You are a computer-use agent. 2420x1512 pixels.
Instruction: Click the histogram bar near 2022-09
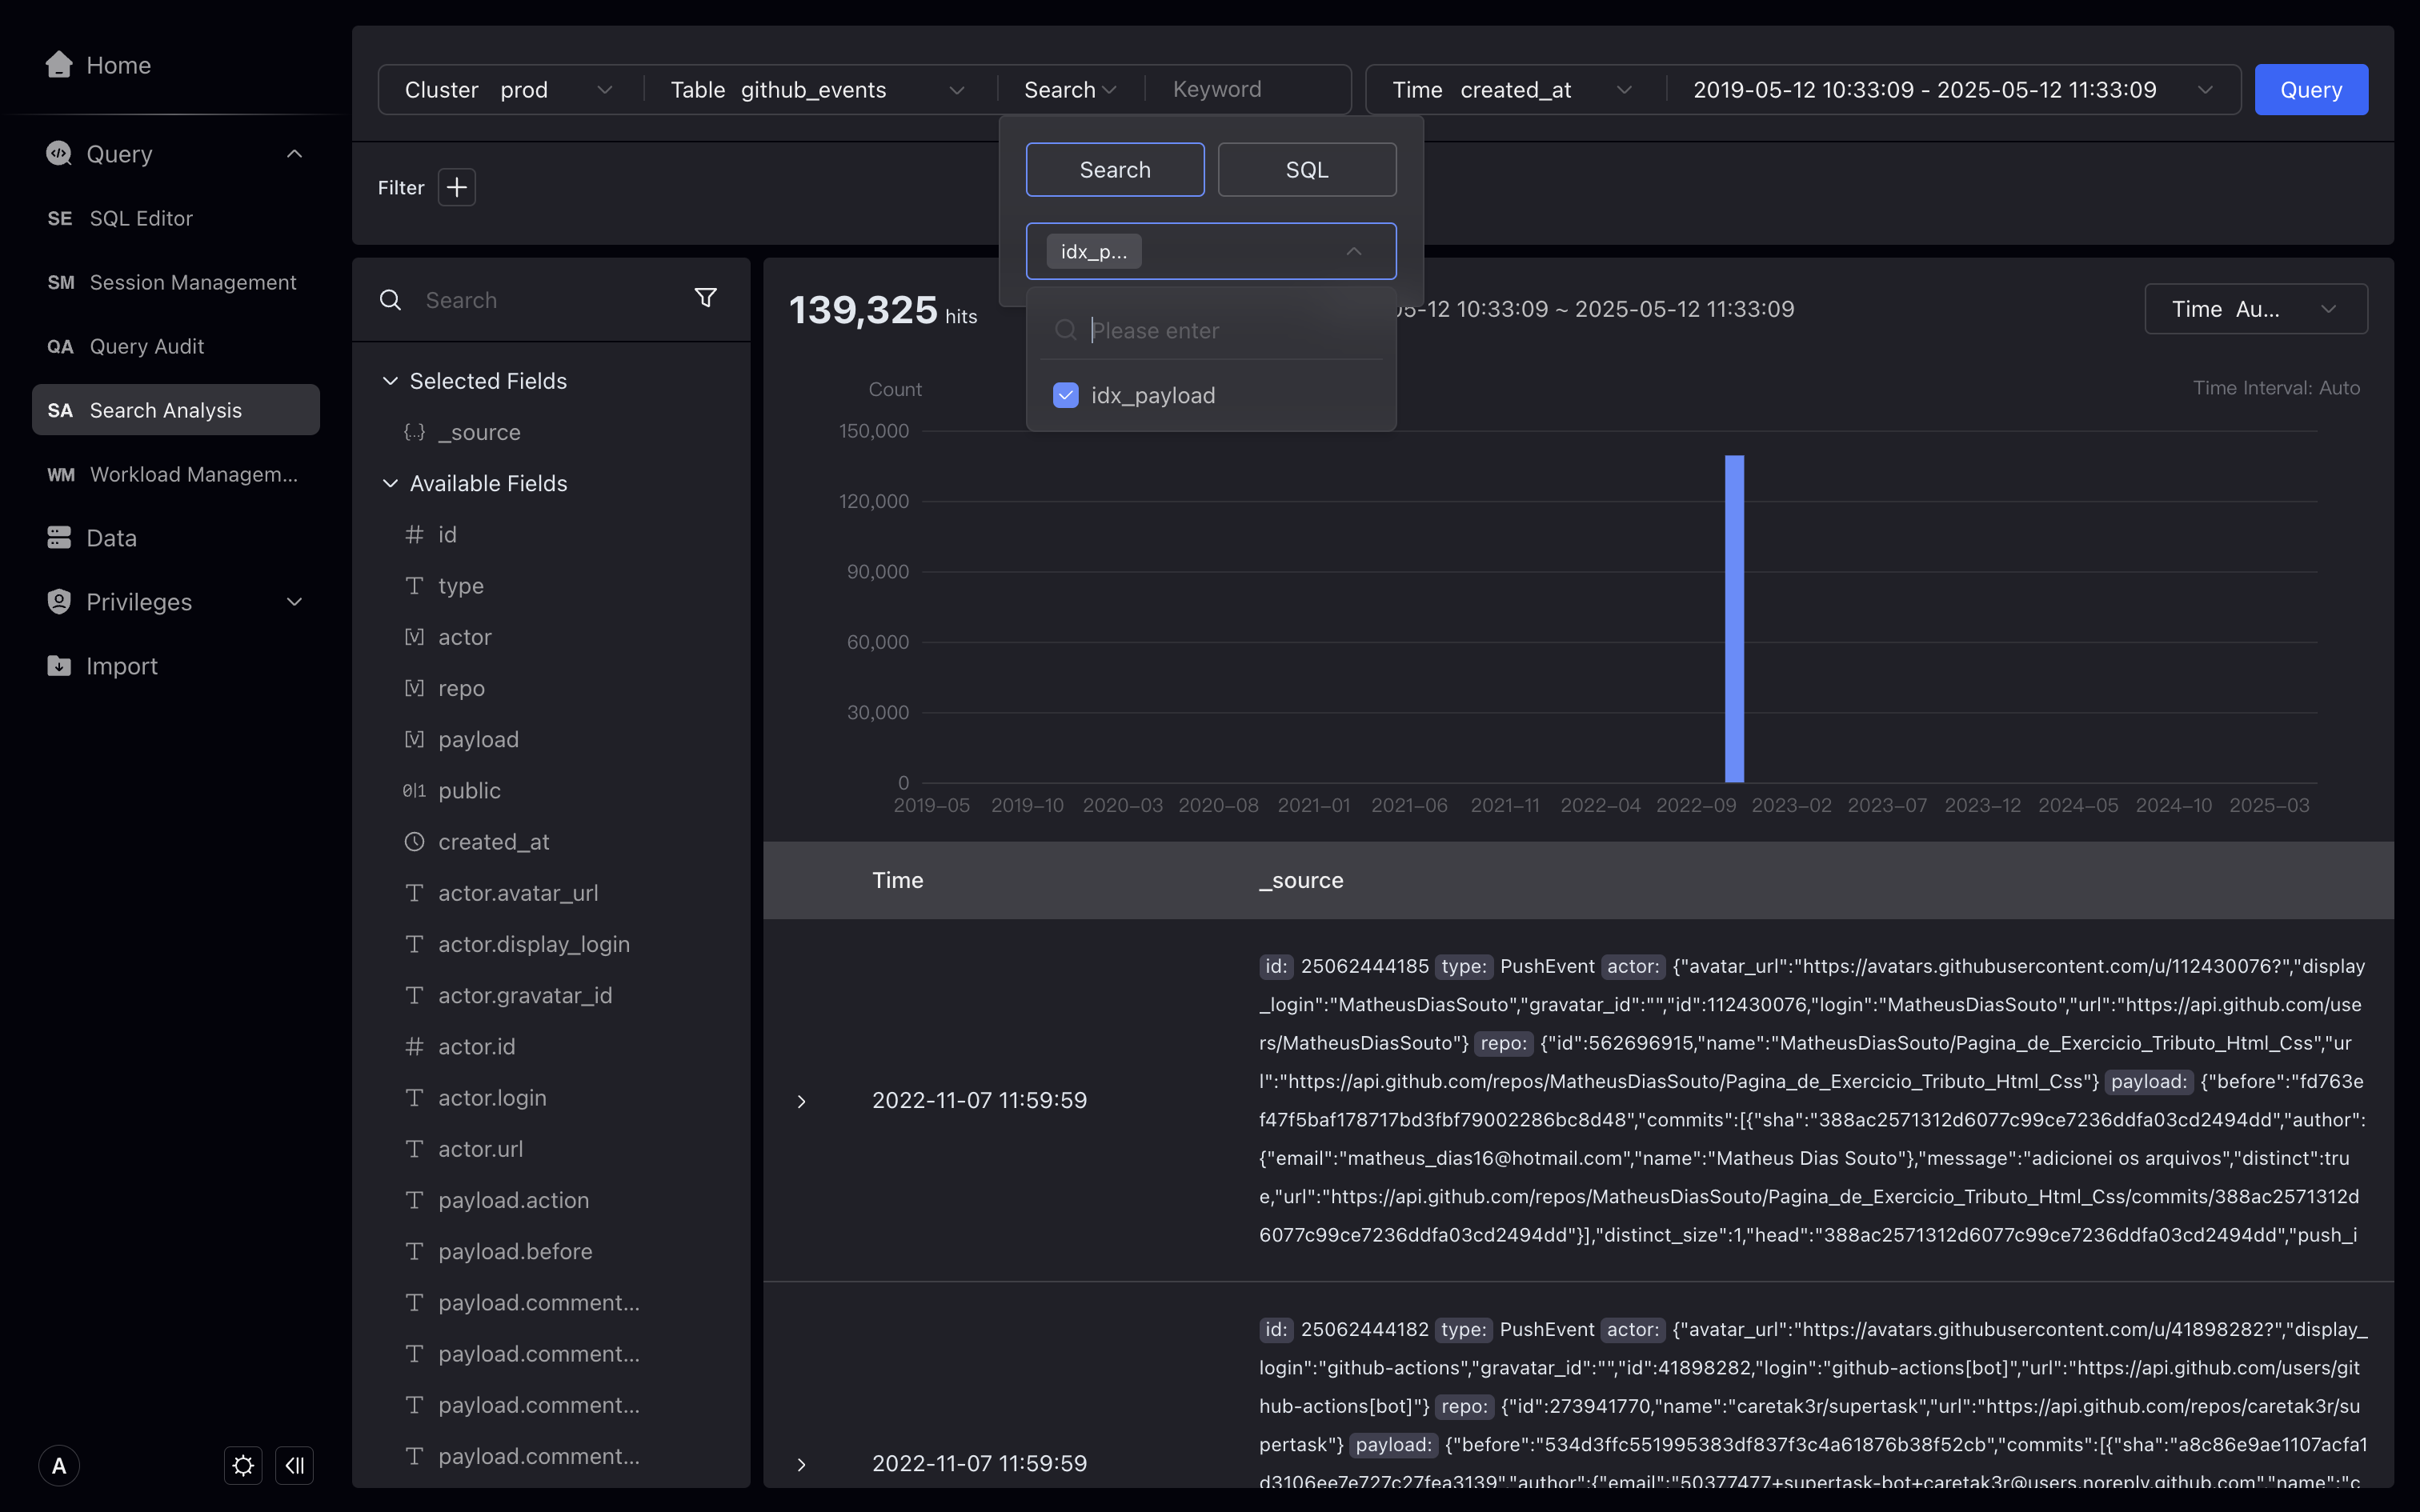tap(1734, 619)
